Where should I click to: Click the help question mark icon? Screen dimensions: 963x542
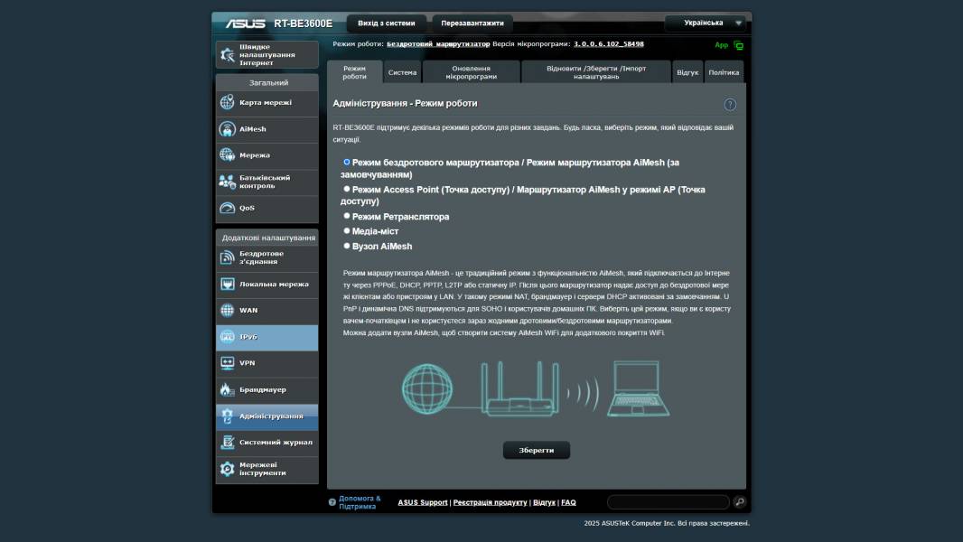coord(730,105)
